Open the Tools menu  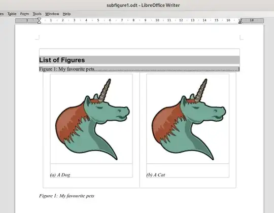(x=37, y=14)
